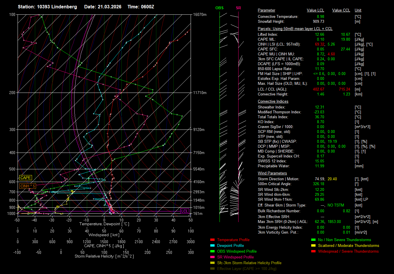Select the green OBS Windspeed Profile swatch
The width and height of the screenshot is (394, 274).
click(x=212, y=252)
